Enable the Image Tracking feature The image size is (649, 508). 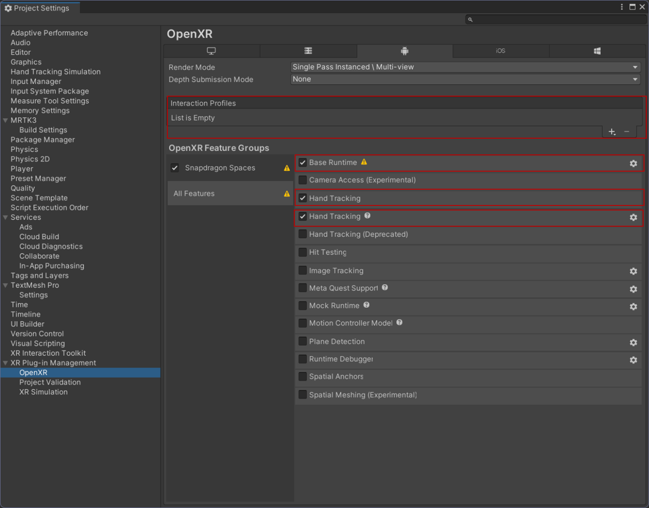[303, 270]
